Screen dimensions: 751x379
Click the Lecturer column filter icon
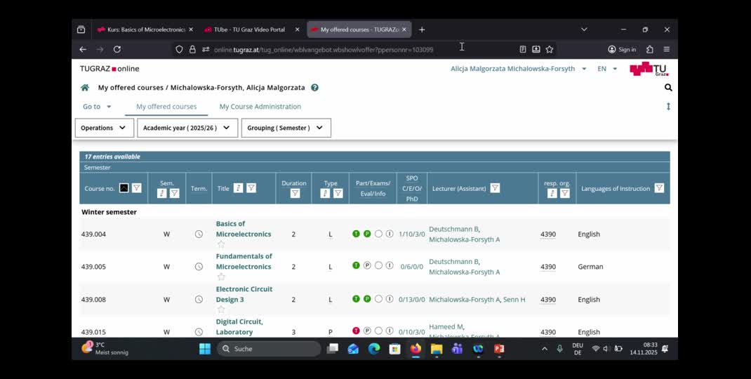click(495, 188)
